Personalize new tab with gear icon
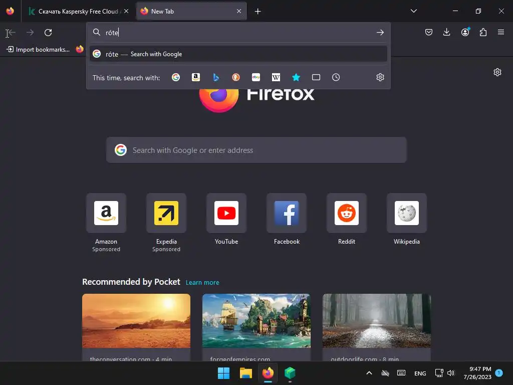 pos(497,72)
